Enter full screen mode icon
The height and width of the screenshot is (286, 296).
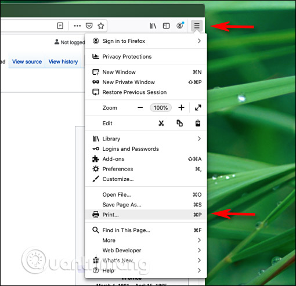pyautogui.click(x=198, y=107)
